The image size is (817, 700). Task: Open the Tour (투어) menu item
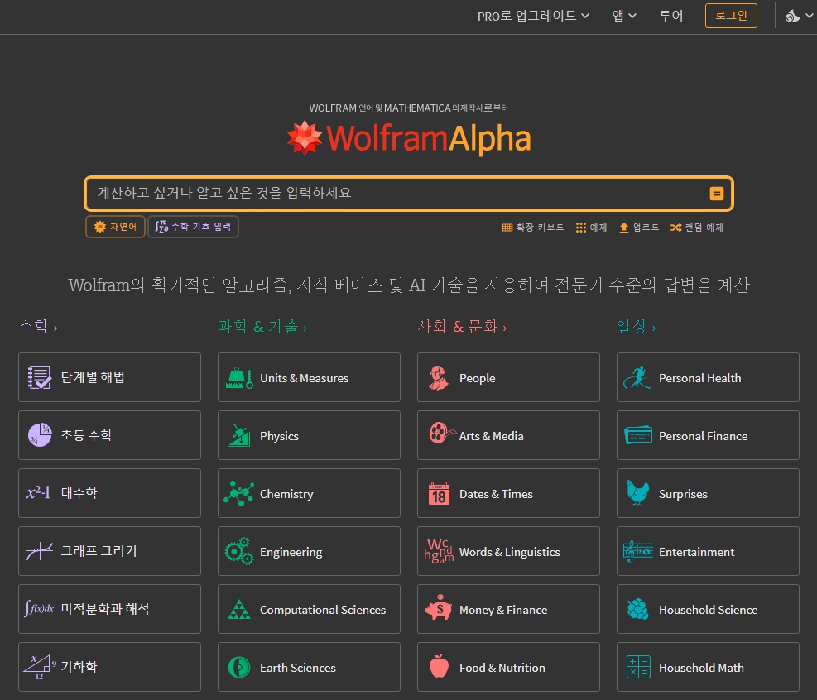pos(671,16)
